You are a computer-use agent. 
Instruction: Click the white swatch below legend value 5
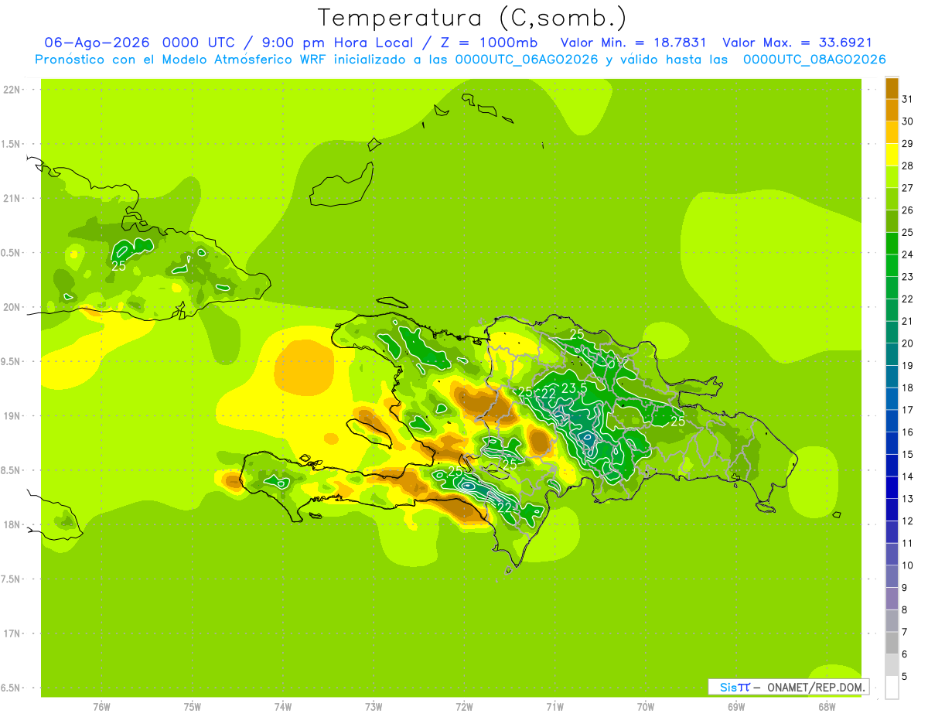pos(892,687)
